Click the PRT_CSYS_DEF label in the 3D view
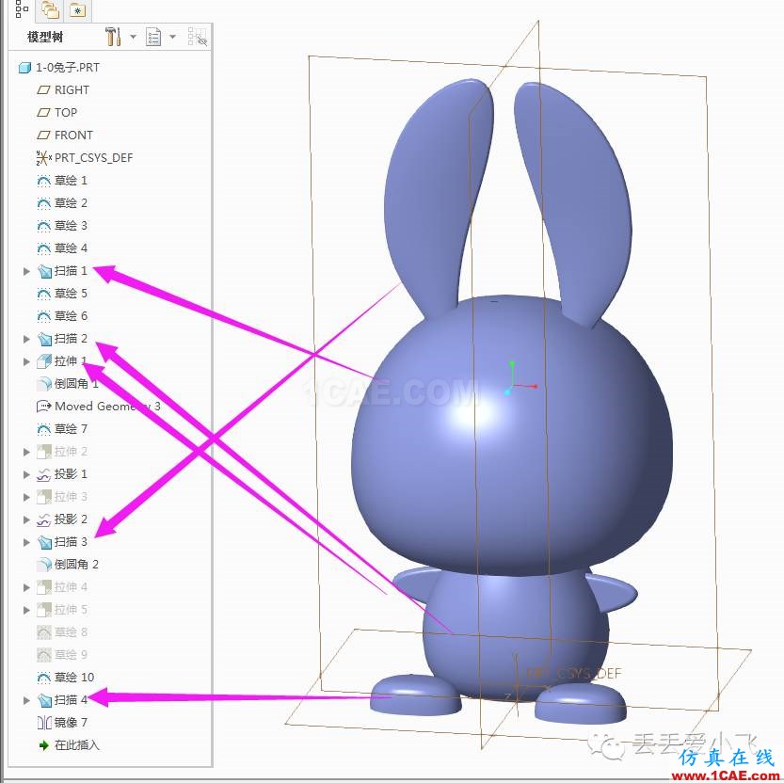Image resolution: width=784 pixels, height=783 pixels. coord(574,674)
